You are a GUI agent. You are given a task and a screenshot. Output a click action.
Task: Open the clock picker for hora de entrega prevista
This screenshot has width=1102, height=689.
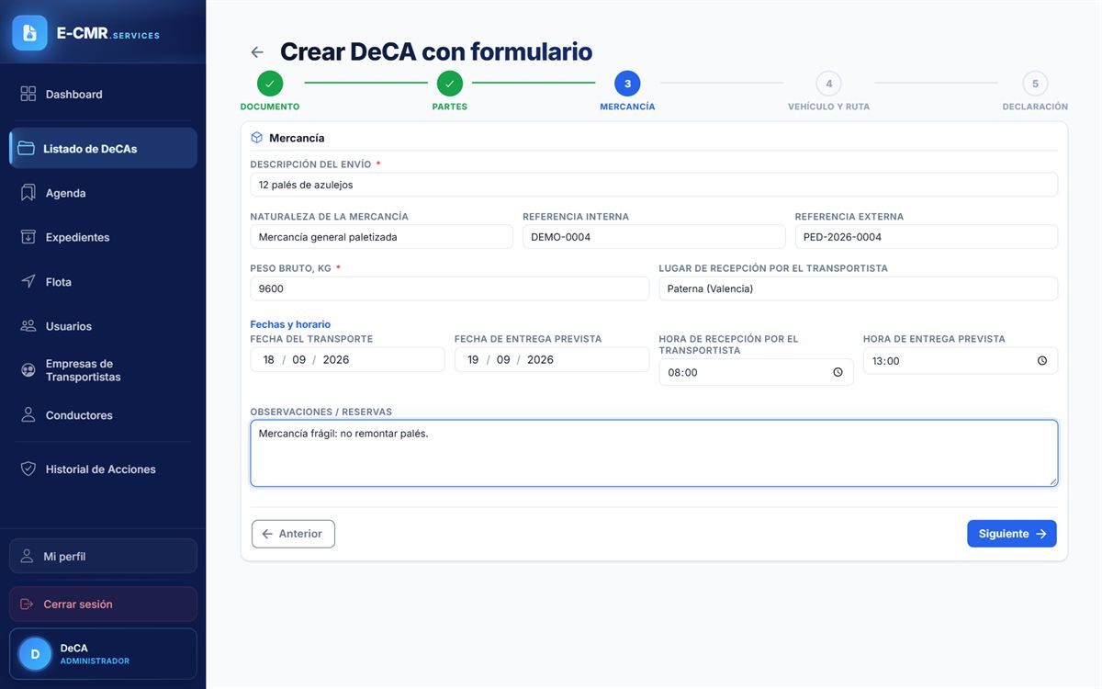pos(1042,360)
